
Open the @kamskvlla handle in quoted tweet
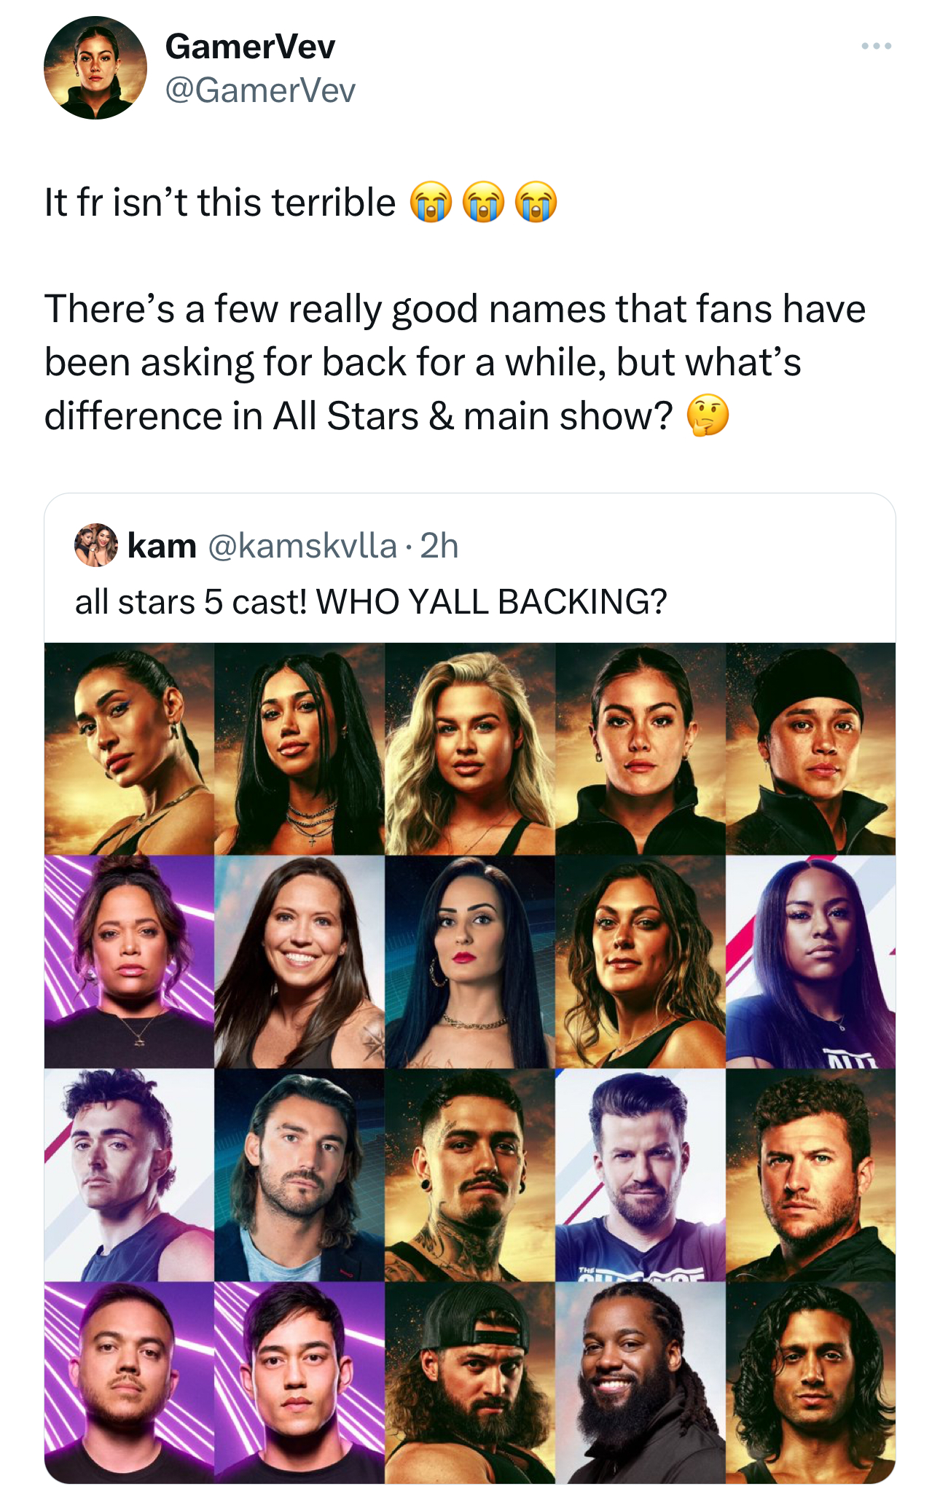click(x=302, y=545)
